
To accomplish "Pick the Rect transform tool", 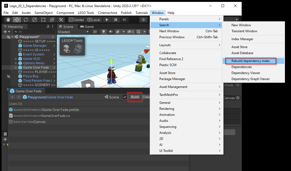I will [x=43, y=20].
